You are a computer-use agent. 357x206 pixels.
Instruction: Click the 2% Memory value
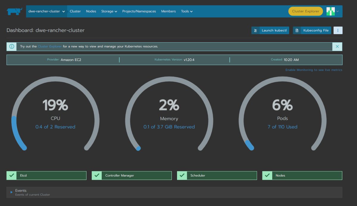pos(169,105)
